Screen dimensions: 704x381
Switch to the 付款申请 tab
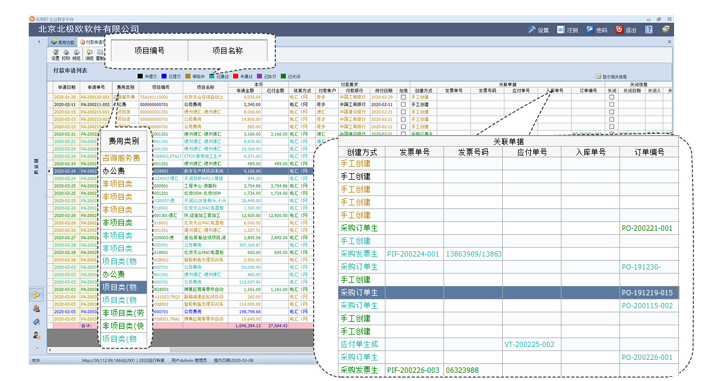click(92, 42)
